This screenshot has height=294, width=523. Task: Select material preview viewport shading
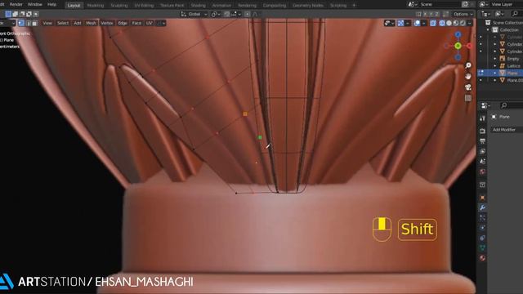click(x=456, y=23)
